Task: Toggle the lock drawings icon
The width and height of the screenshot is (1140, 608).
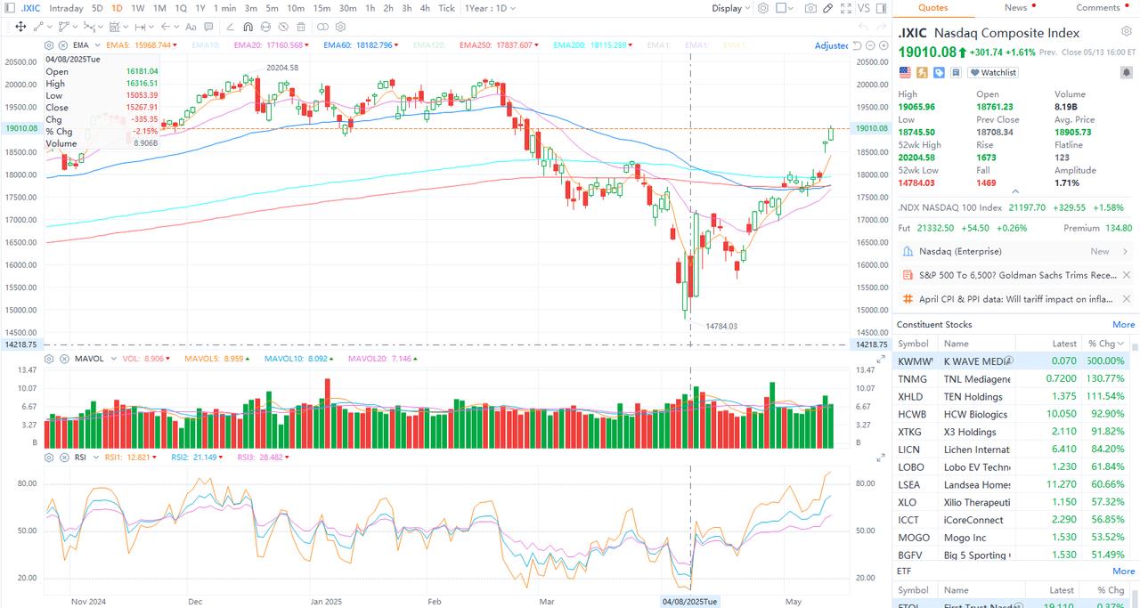Action: pos(265,27)
